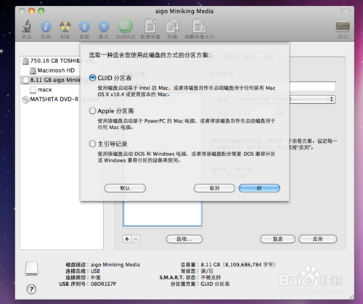Select GUID 分区表 radio button
363x304 pixels.
click(92, 78)
